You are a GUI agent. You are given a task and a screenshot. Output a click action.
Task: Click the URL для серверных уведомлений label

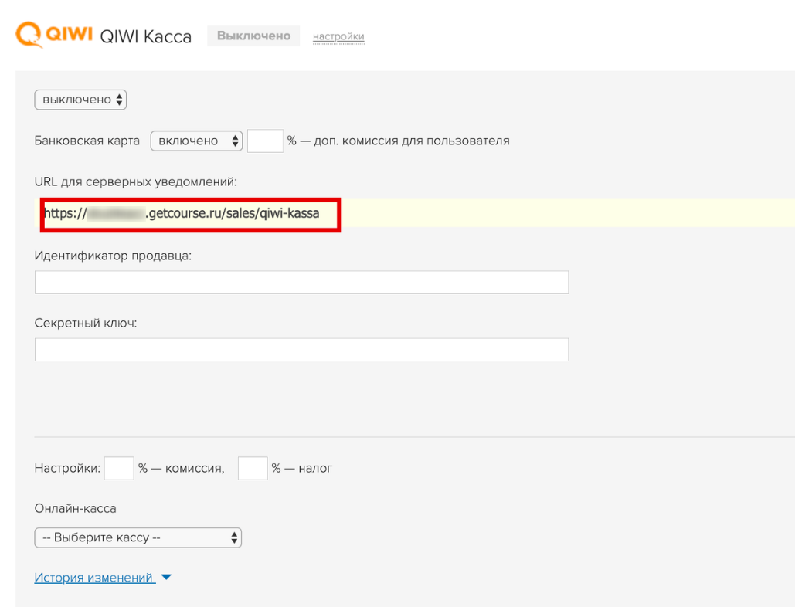tap(135, 182)
